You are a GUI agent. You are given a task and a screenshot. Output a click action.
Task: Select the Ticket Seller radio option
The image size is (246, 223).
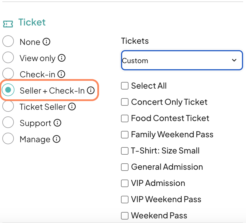pyautogui.click(x=8, y=106)
